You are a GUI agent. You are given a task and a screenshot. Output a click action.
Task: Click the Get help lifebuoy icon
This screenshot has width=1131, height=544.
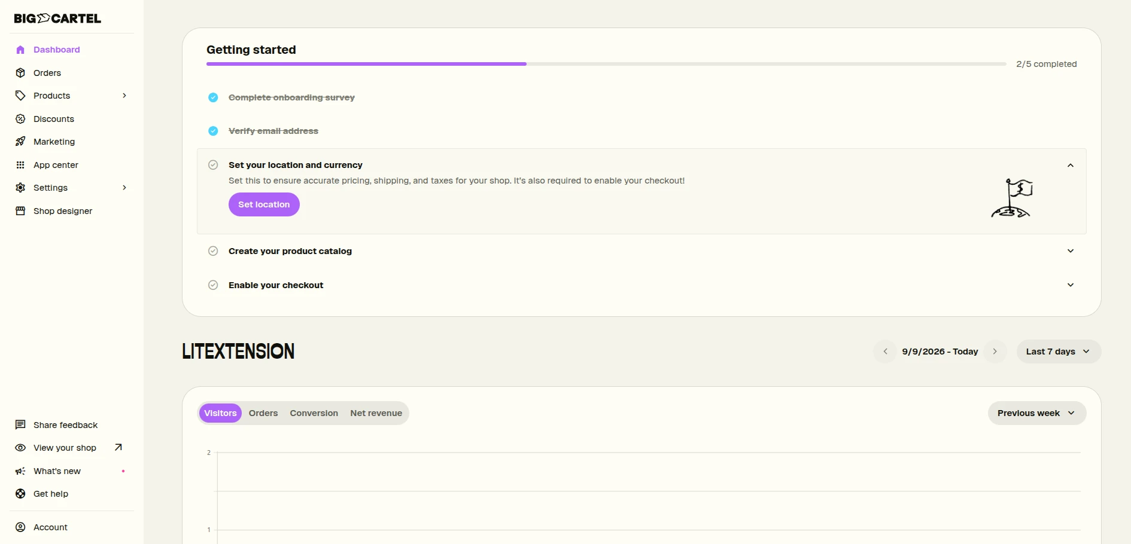click(20, 494)
